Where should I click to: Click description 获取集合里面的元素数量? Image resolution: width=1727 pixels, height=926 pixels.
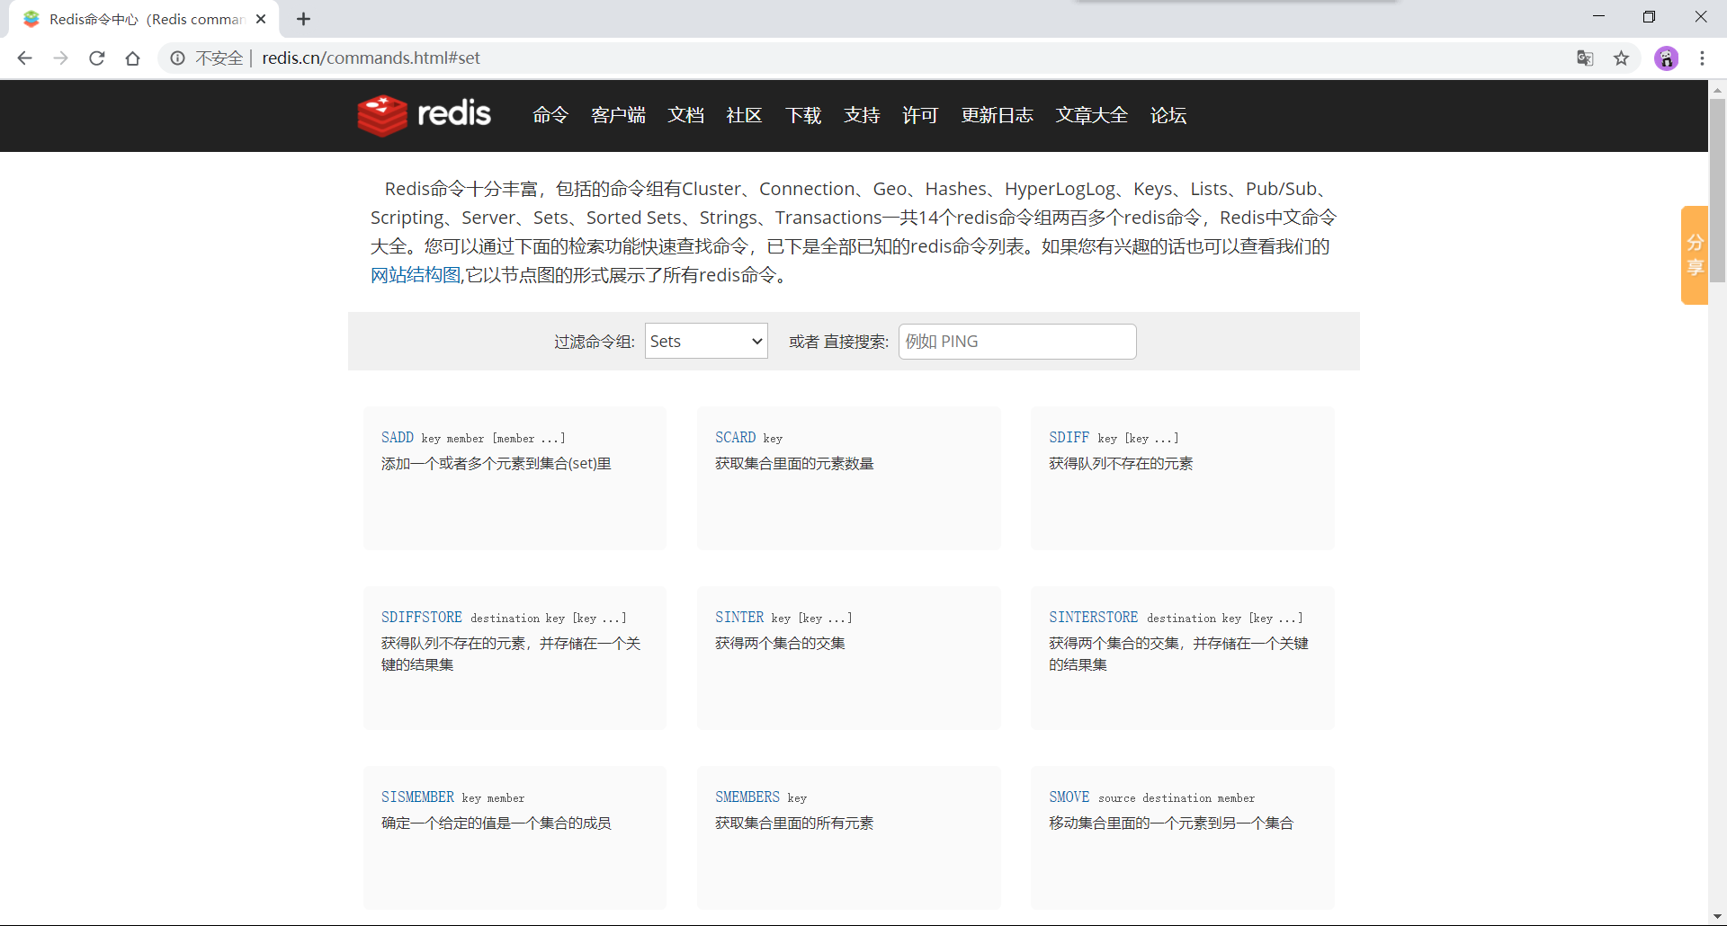(794, 464)
